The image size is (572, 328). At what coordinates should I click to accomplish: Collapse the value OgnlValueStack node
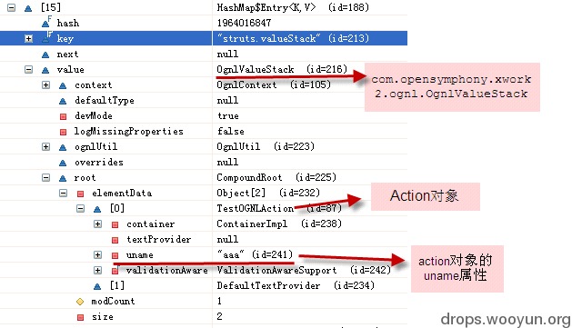(x=28, y=69)
